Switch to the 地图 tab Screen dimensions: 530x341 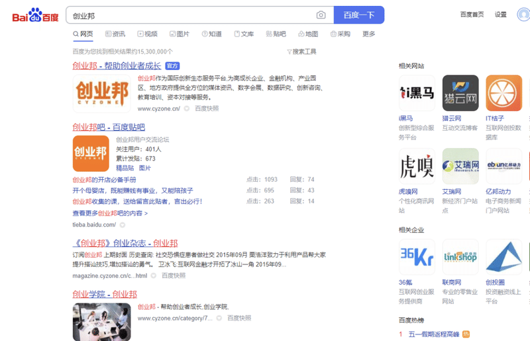(308, 34)
